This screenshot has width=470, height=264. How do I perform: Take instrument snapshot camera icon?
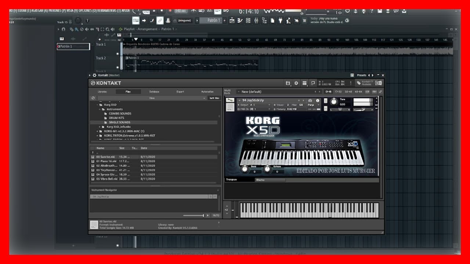(310, 100)
